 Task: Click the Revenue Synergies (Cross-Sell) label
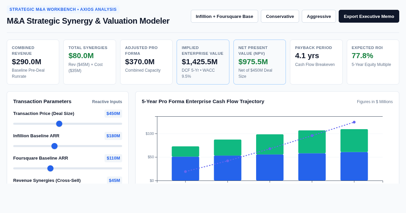47,181
